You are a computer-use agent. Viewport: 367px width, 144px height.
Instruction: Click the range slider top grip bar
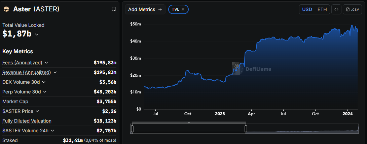point(189,123)
